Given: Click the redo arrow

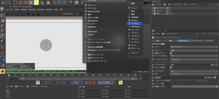Looking at the screenshot, I should click(9, 2).
